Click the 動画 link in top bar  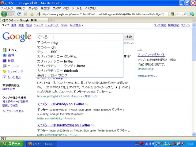[21, 25]
